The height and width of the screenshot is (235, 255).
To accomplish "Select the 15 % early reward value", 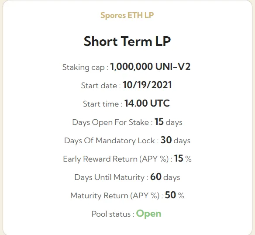I will [x=183, y=159].
